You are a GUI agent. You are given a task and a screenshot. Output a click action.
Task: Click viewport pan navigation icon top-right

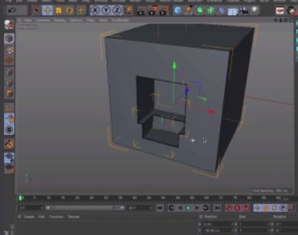coord(276,20)
